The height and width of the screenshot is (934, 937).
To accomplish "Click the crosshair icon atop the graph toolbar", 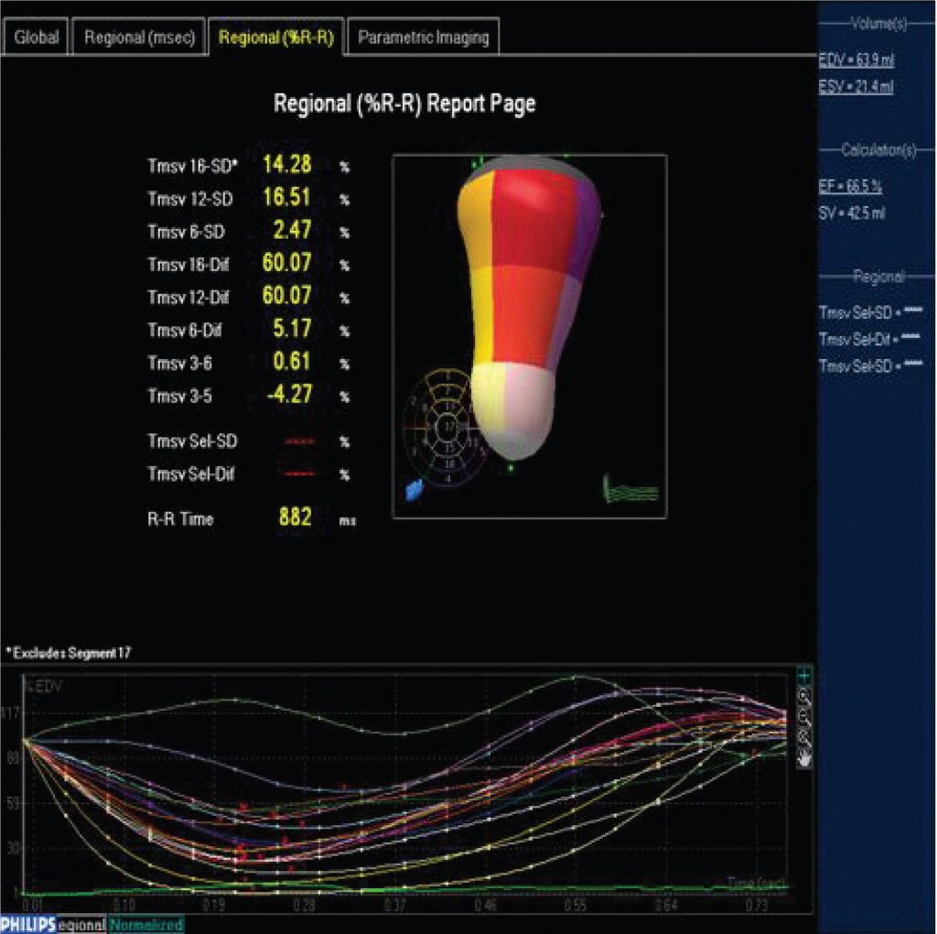I will (803, 676).
